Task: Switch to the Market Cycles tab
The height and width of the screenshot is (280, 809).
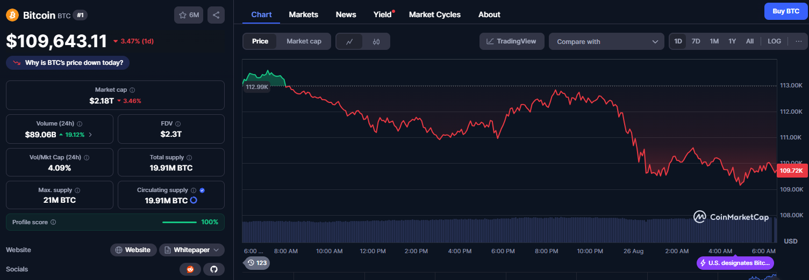Action: 434,14
